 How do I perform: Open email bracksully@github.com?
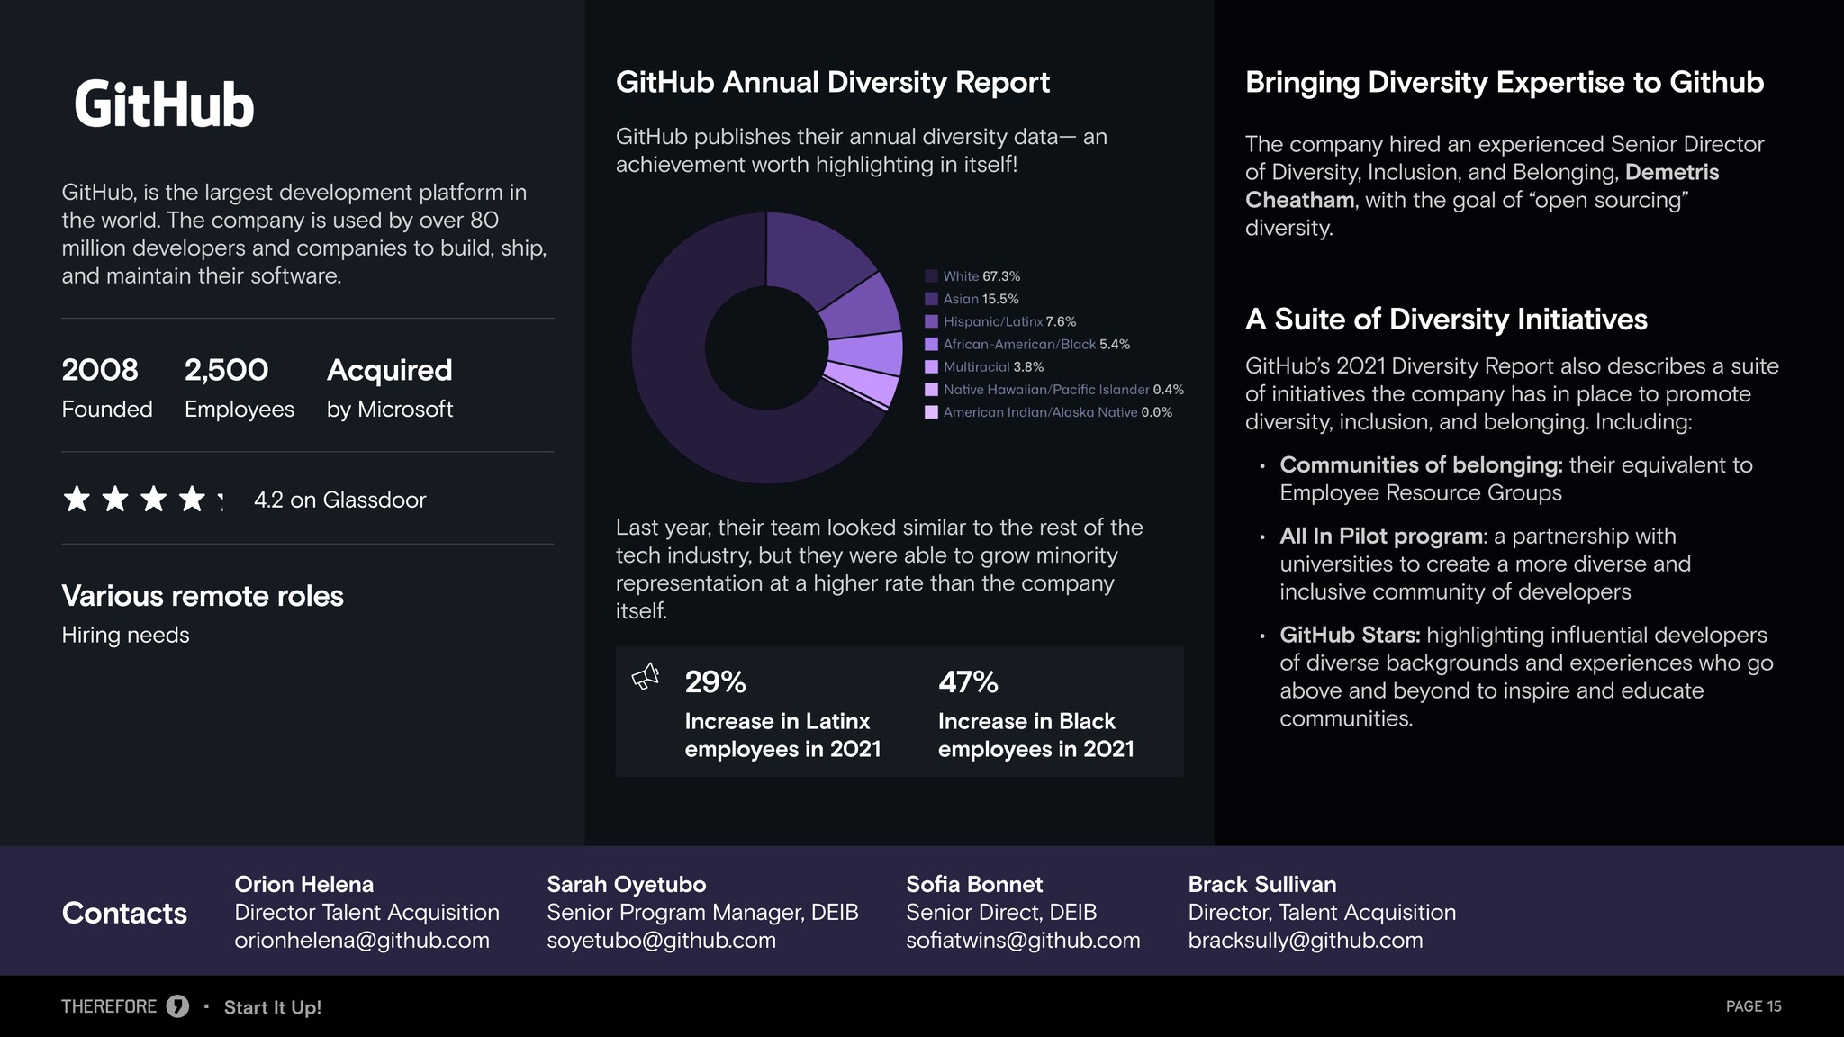(1306, 941)
